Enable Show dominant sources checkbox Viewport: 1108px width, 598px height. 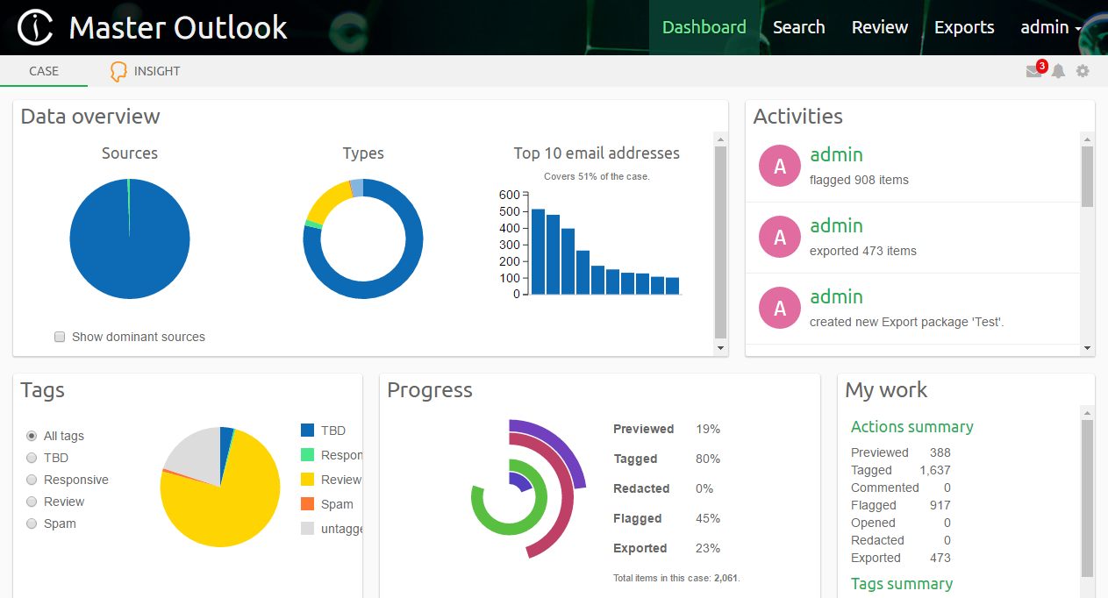[60, 337]
